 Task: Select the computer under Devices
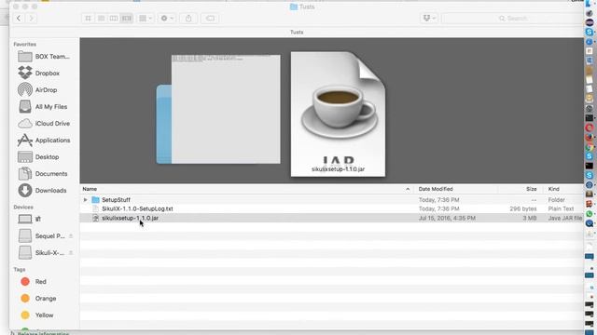[30, 220]
